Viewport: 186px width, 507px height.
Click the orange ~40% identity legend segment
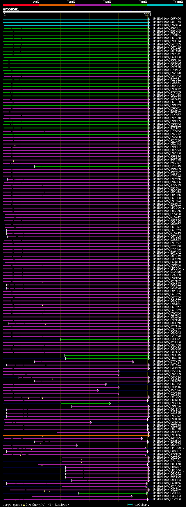click(57, 5)
